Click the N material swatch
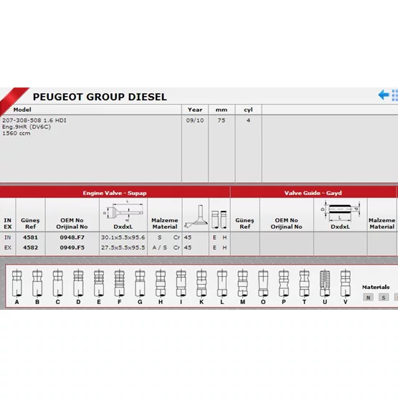Viewport: 398px width, 398px height. (369, 298)
